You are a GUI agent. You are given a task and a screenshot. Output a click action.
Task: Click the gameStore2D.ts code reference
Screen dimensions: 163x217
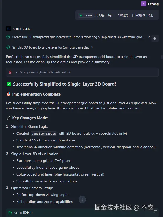tap(44, 134)
